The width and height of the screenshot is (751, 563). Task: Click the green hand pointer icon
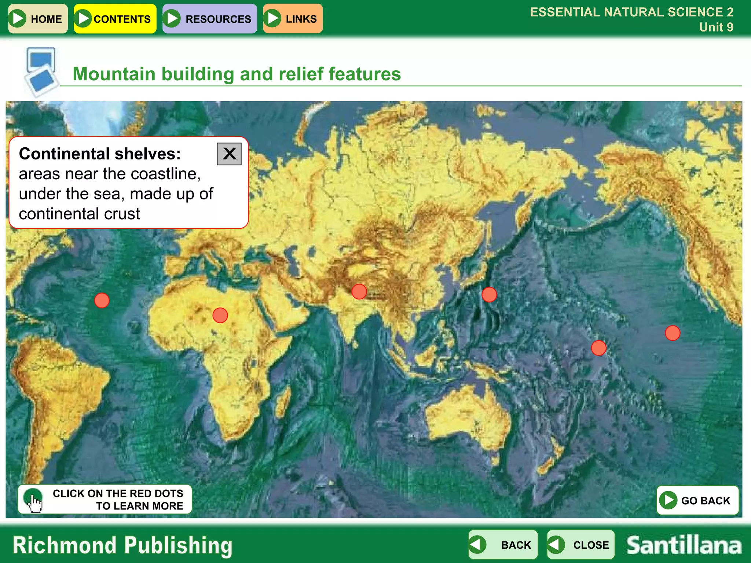tap(33, 500)
